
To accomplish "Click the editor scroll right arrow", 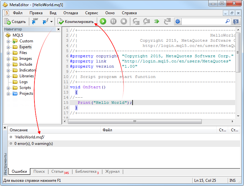I will pos(233,121).
